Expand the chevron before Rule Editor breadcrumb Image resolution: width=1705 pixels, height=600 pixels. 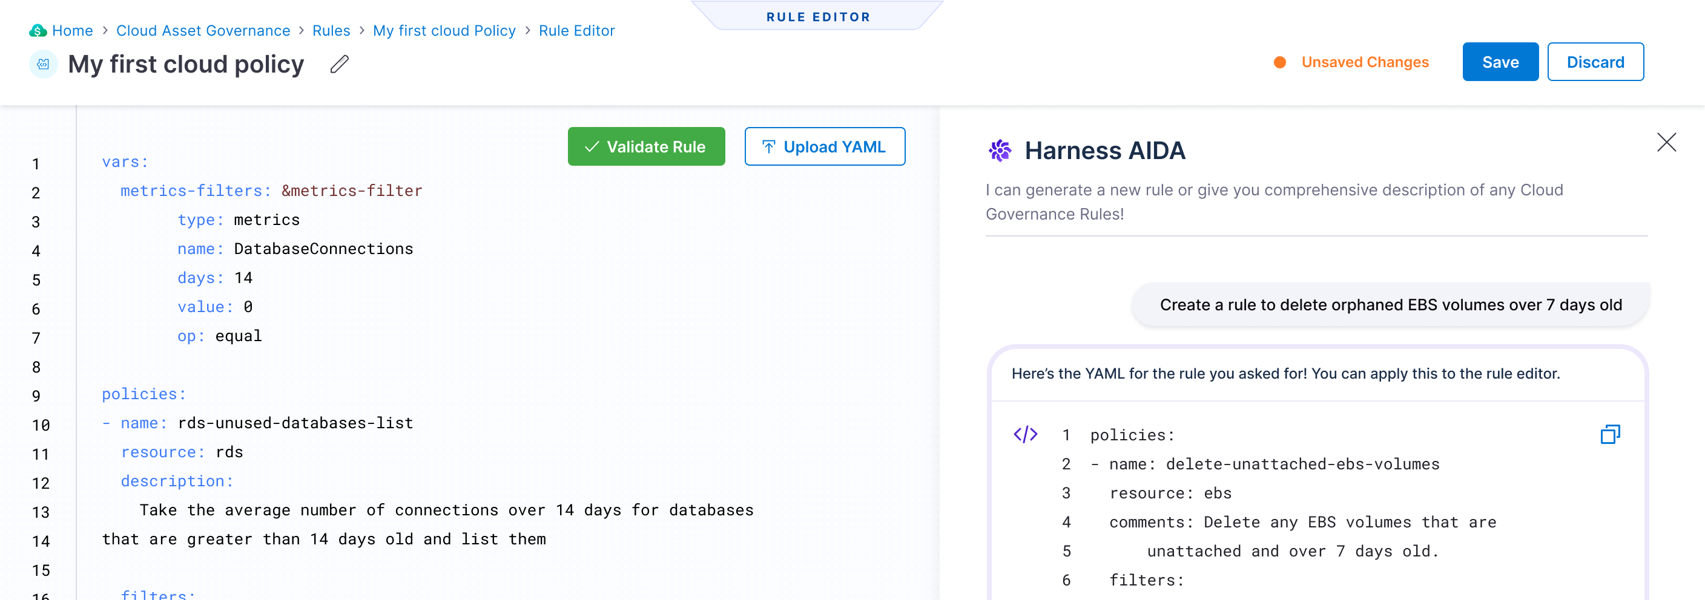527,30
